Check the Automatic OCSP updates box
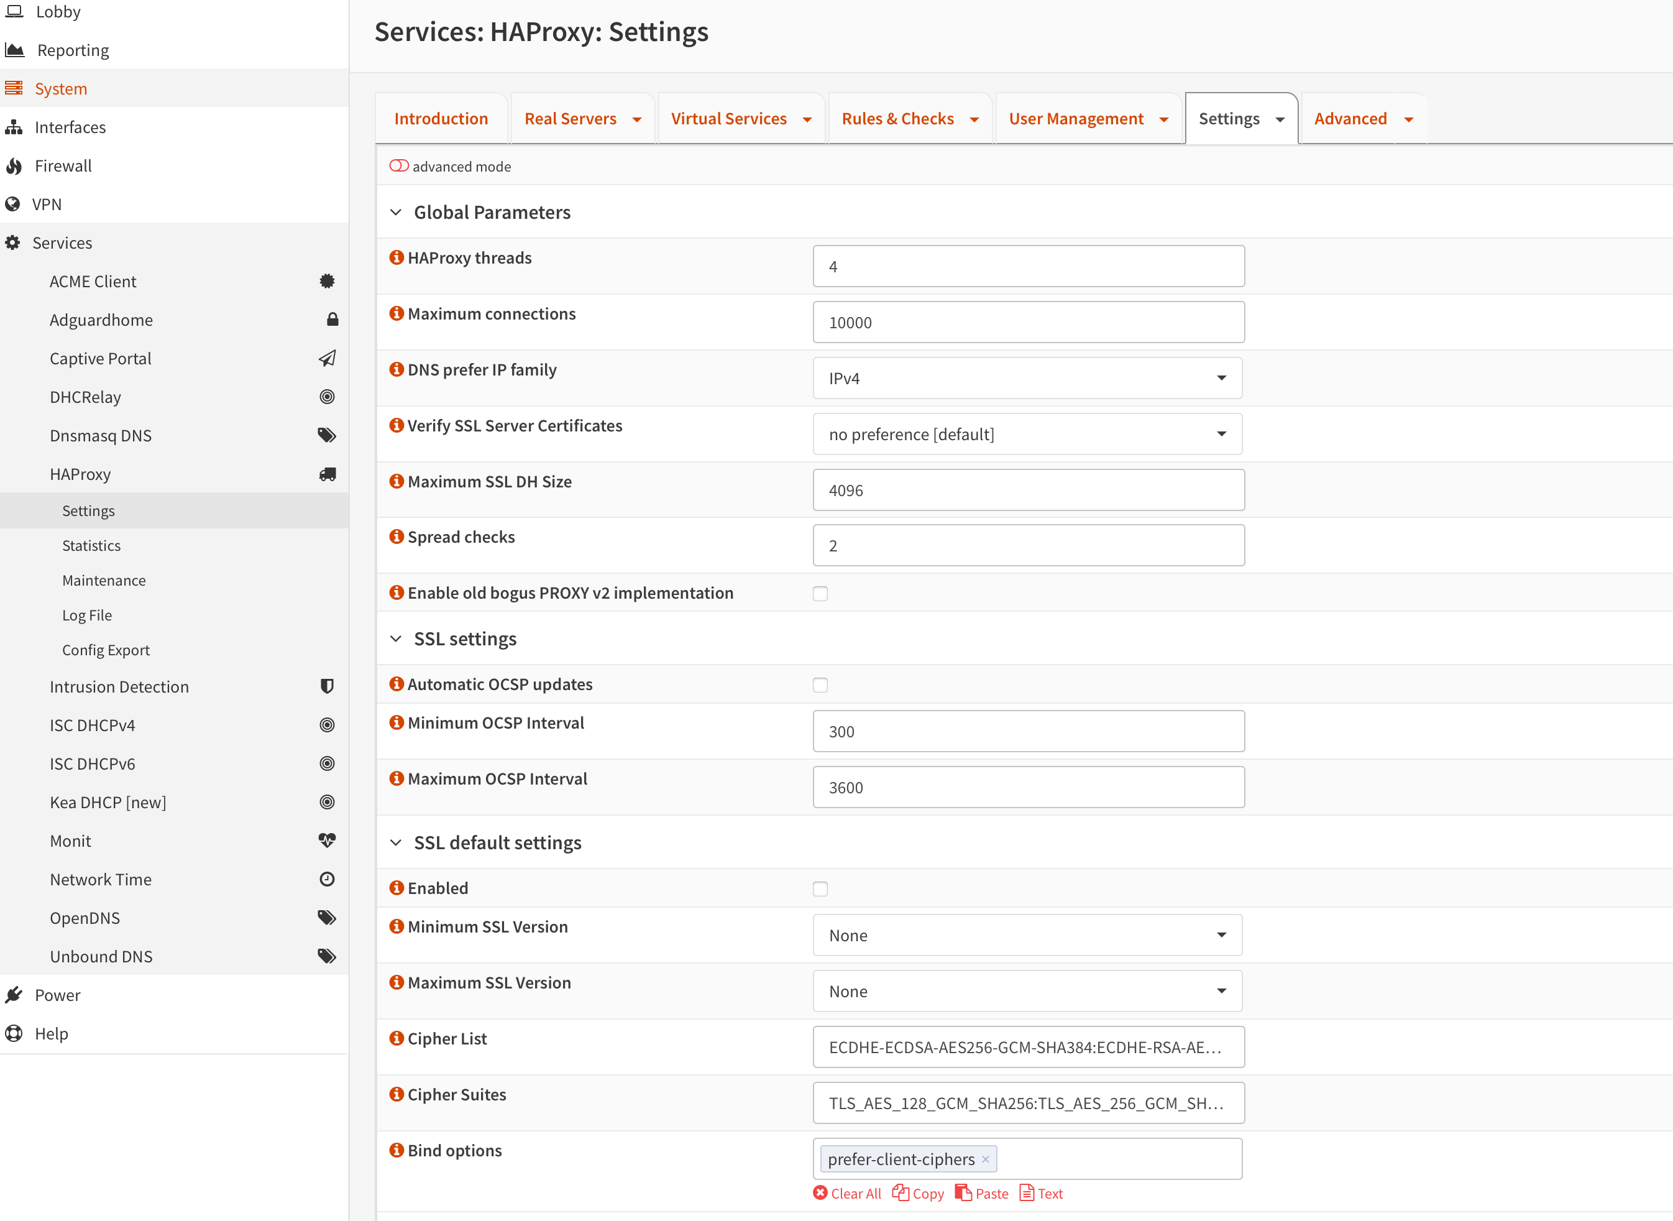The width and height of the screenshot is (1673, 1221). (x=820, y=685)
